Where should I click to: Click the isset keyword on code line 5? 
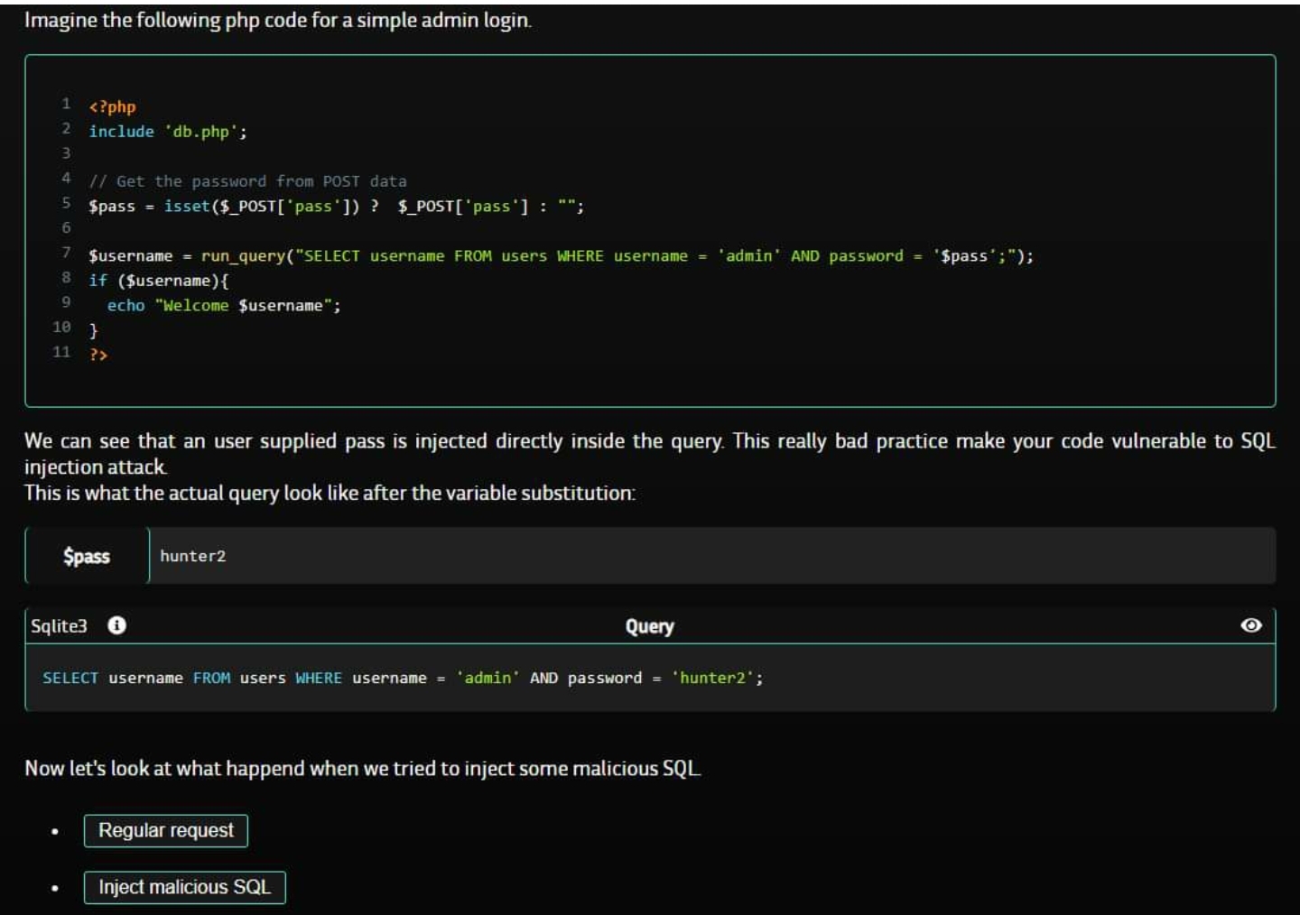pyautogui.click(x=187, y=207)
